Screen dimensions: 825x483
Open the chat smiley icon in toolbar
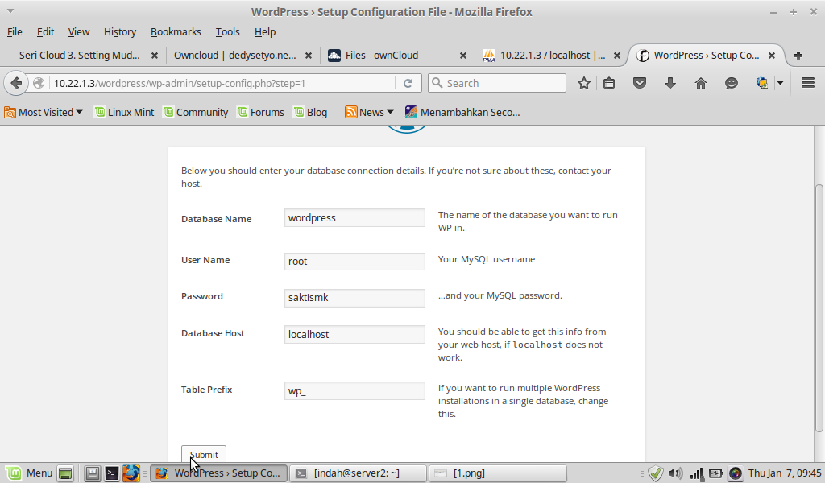pos(731,83)
